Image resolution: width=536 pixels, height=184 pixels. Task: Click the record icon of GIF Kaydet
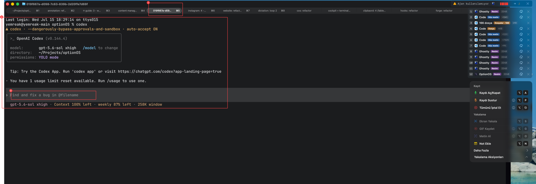(475, 129)
